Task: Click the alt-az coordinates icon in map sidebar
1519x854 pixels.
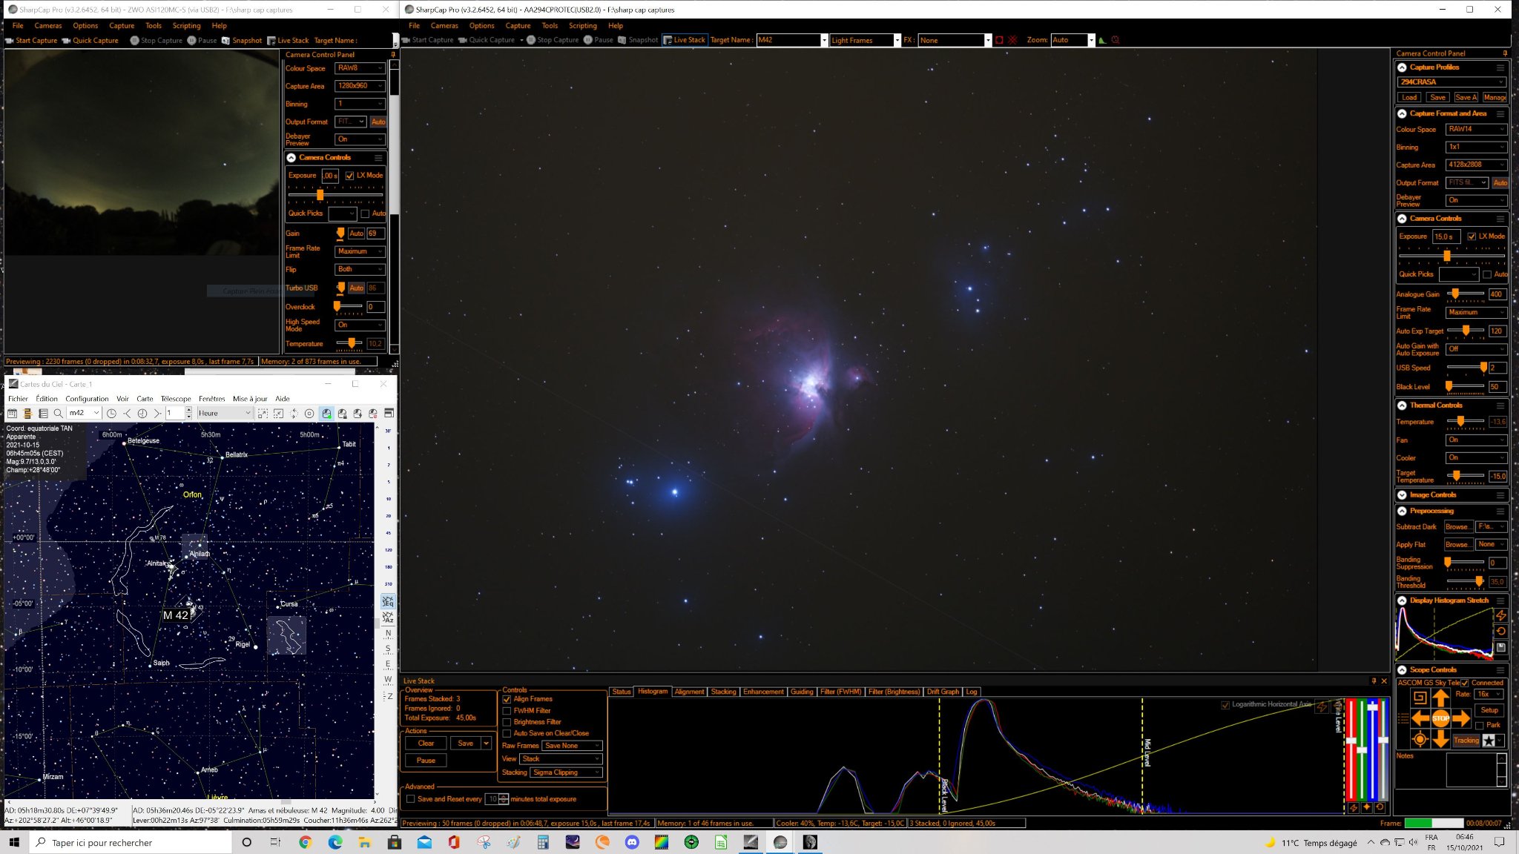Action: pyautogui.click(x=388, y=618)
